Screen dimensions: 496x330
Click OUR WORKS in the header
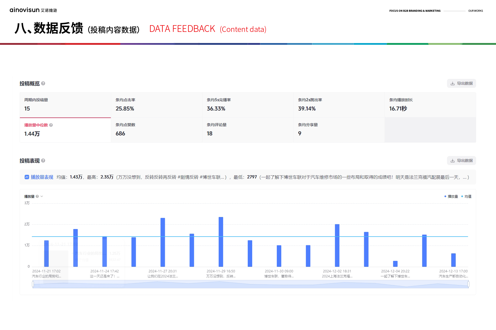[476, 11]
